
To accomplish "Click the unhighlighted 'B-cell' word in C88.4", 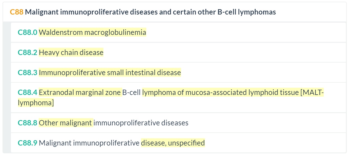I will pyautogui.click(x=131, y=92).
